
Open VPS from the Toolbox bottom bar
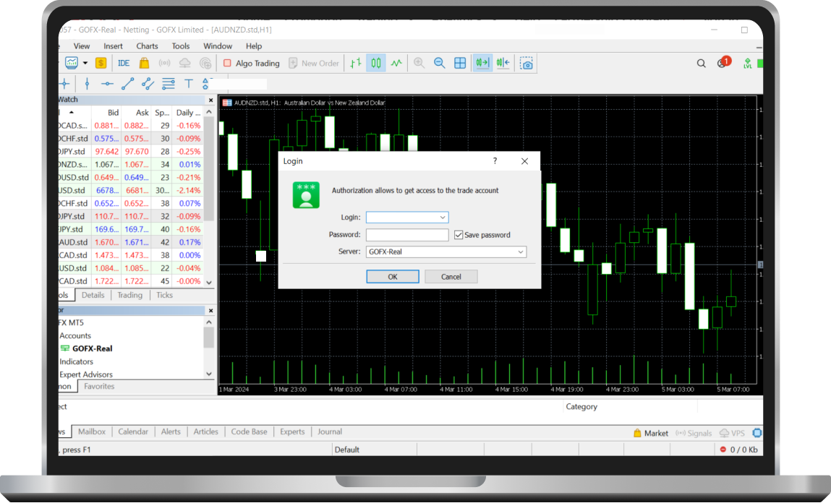pos(732,433)
